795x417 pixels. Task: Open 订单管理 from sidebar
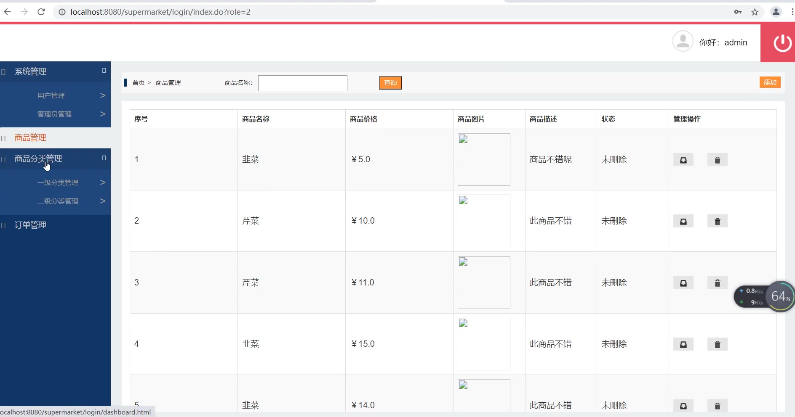pyautogui.click(x=30, y=225)
